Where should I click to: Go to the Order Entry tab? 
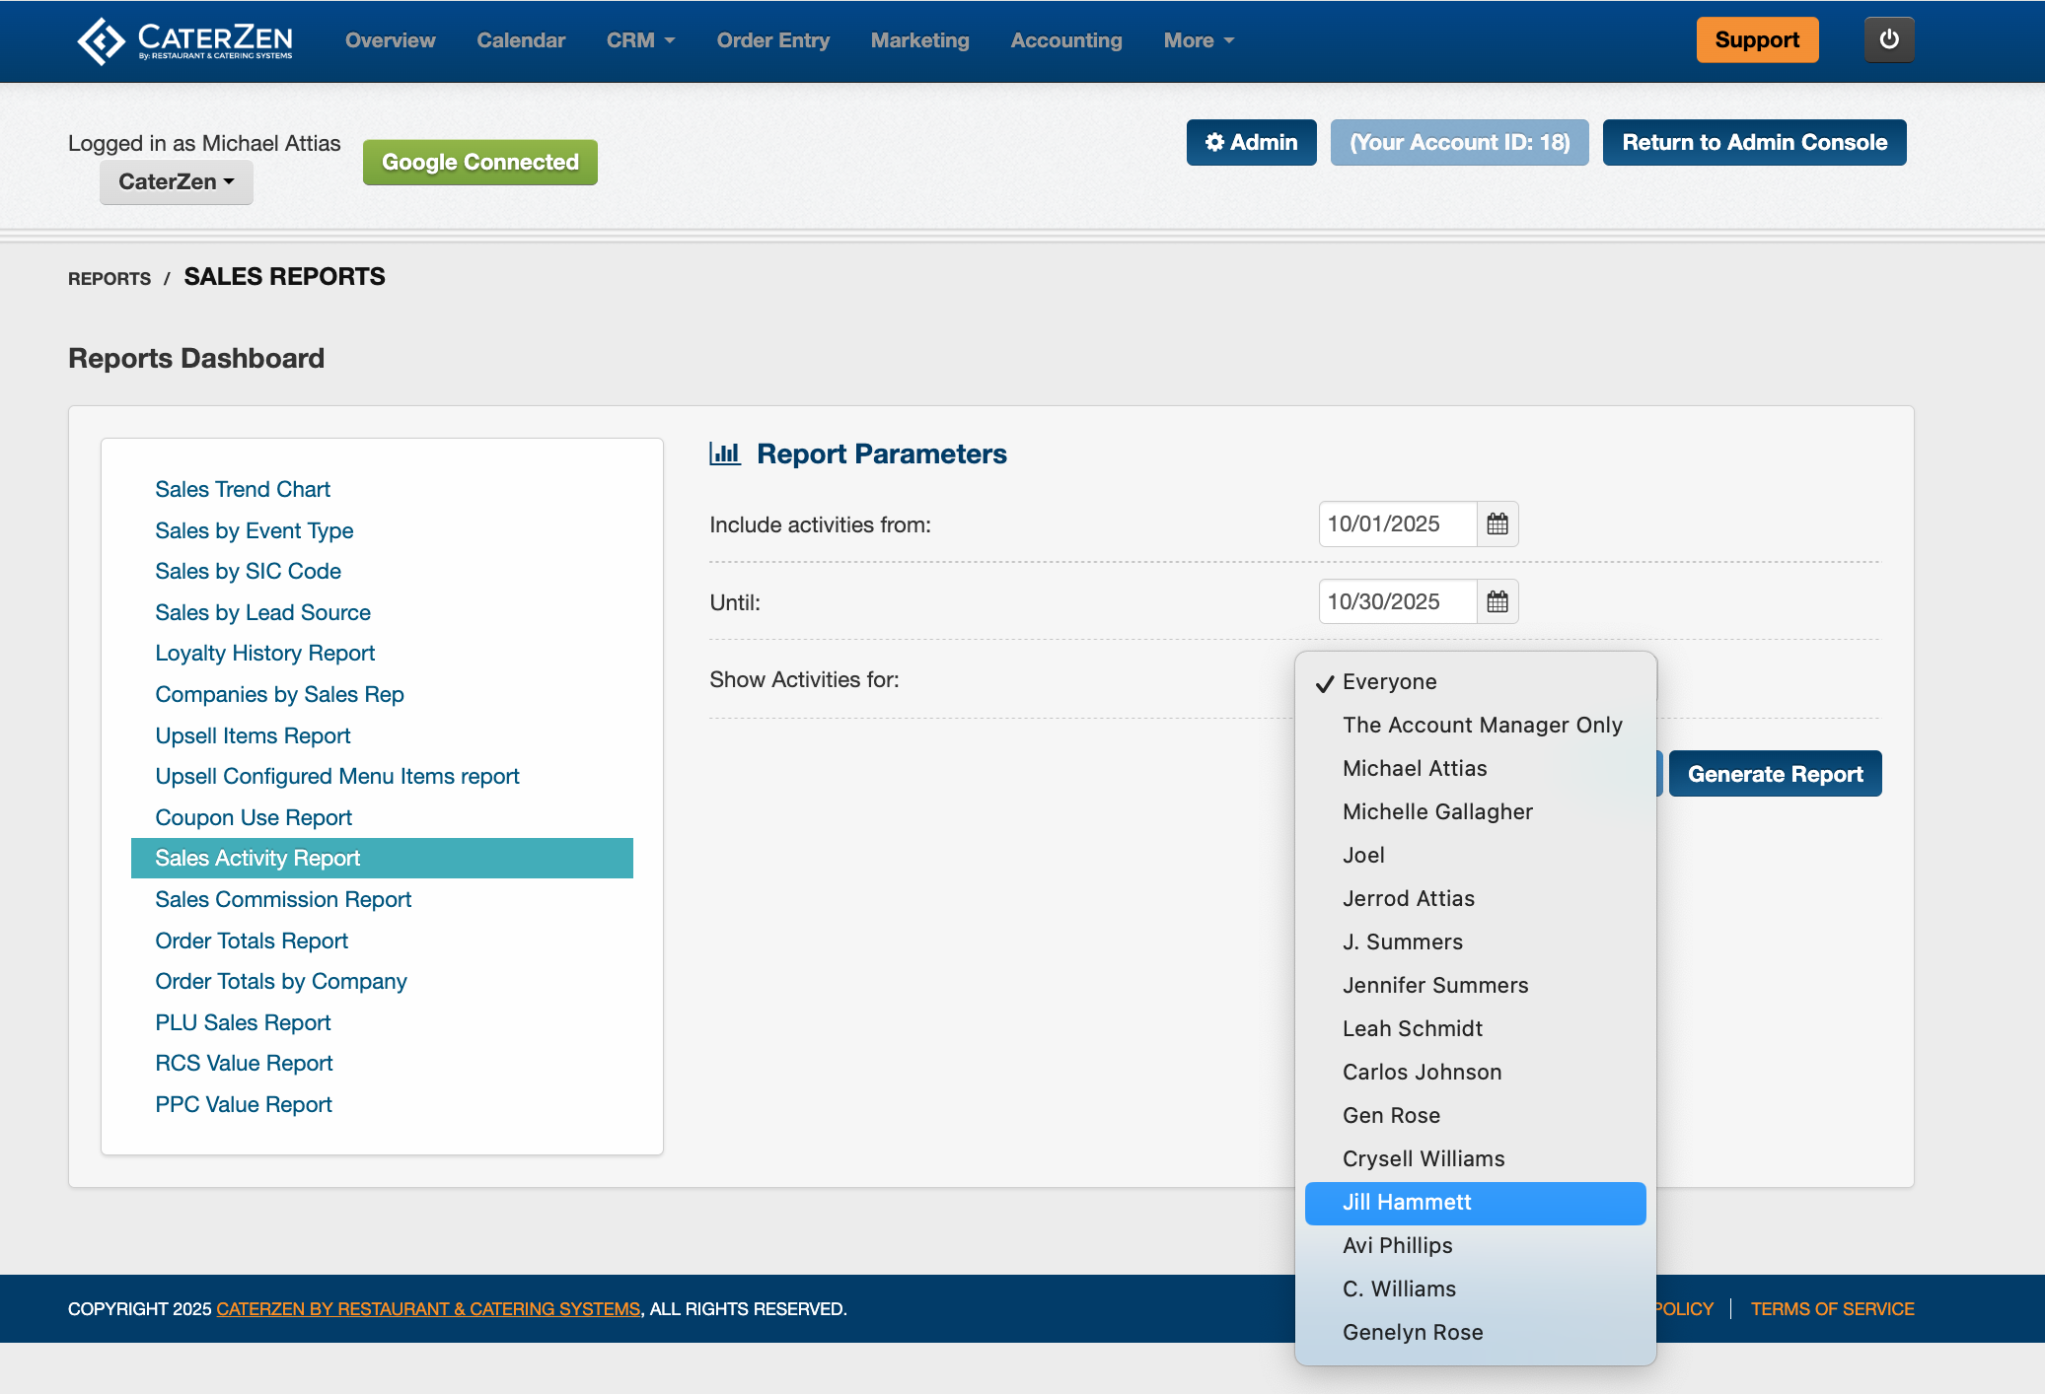pos(772,40)
